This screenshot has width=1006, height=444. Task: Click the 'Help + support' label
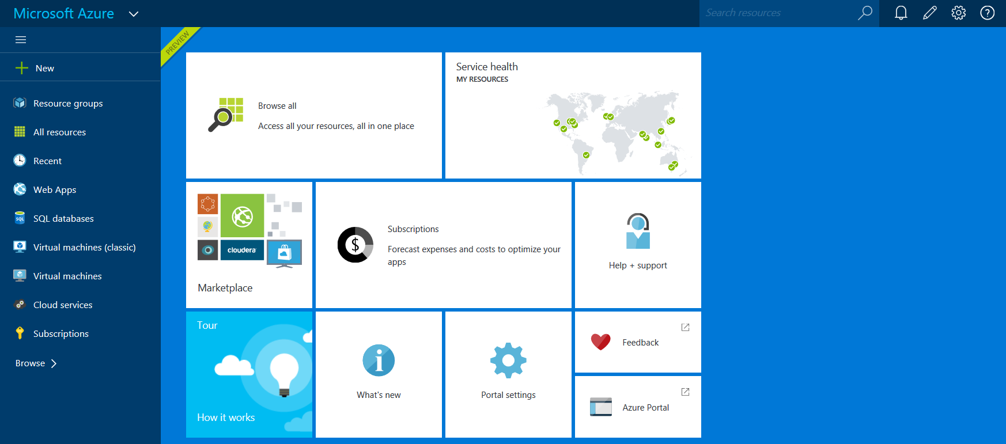tap(638, 265)
